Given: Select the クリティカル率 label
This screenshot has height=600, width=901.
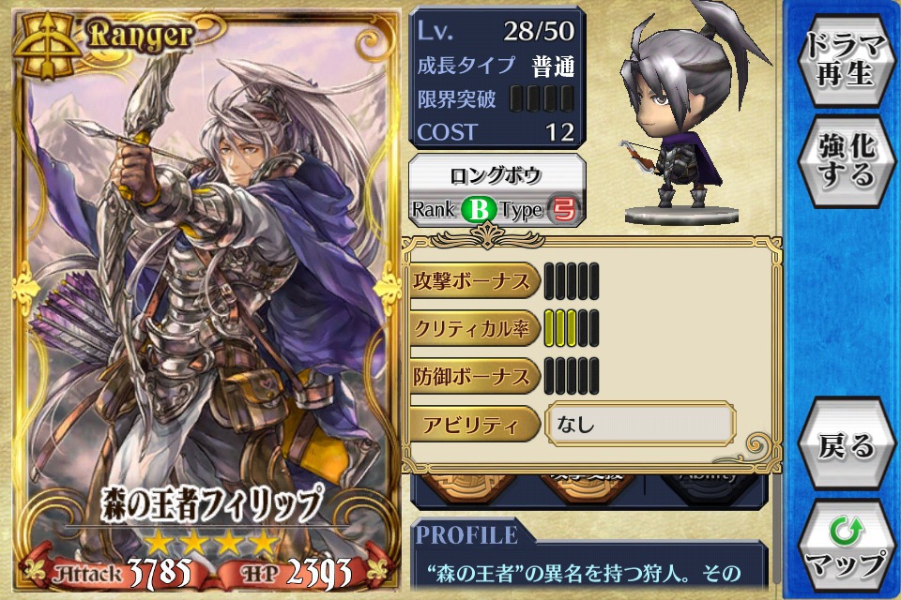Looking at the screenshot, I should (473, 329).
